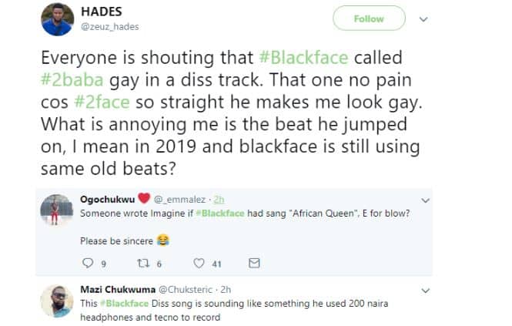Screen dimensions: 512x326
Task: Retweet Ogochukwu's tweet
Action: 141,264
